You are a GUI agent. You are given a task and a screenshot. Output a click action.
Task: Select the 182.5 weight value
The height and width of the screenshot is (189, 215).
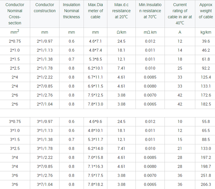click(206, 104)
